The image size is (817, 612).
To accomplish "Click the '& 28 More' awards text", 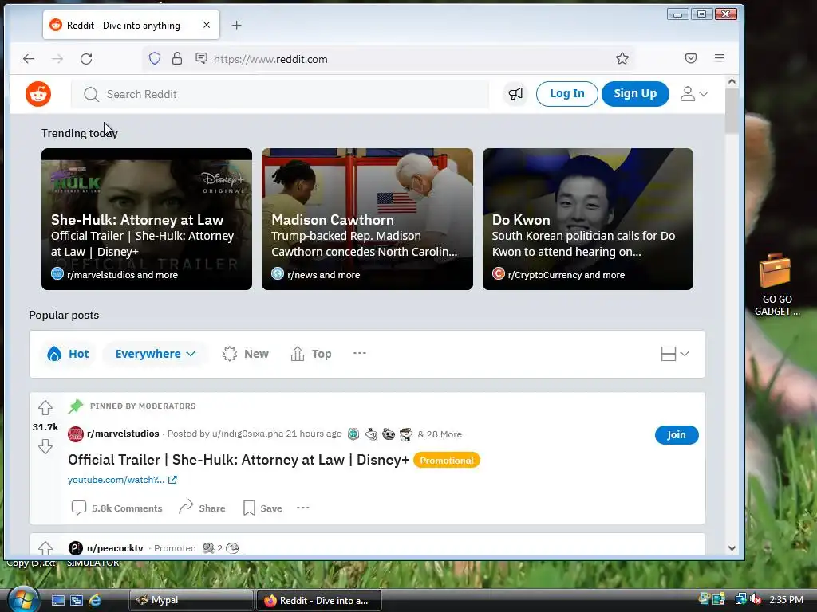I will pyautogui.click(x=440, y=434).
